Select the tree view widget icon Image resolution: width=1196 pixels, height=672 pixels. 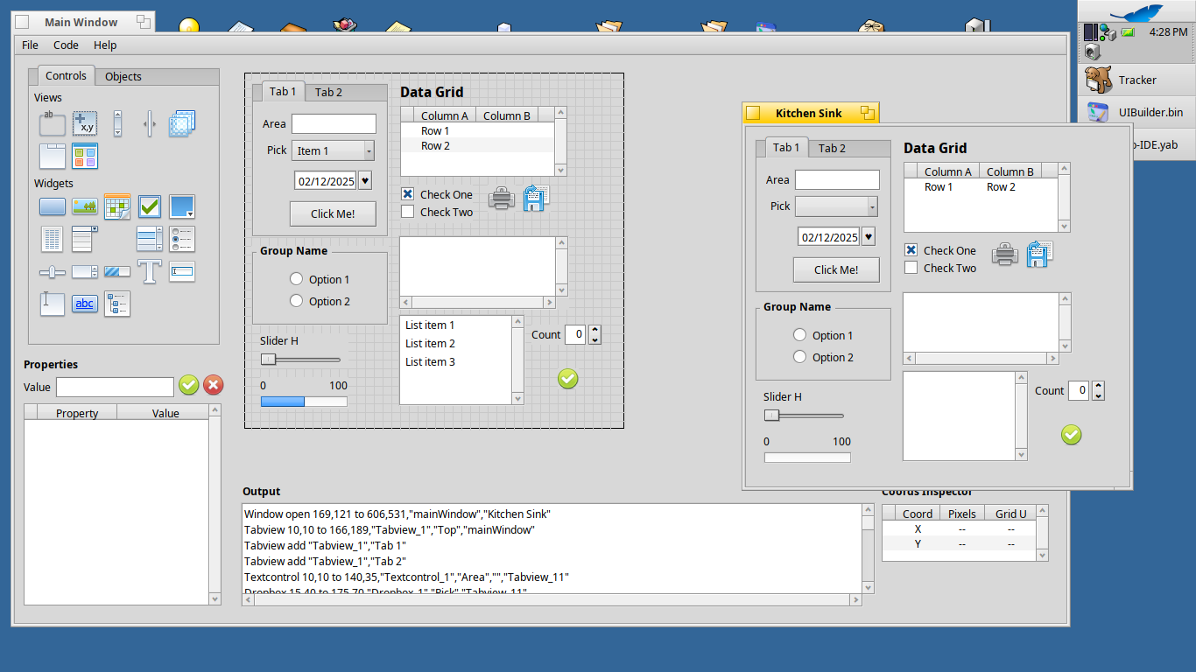click(x=116, y=304)
